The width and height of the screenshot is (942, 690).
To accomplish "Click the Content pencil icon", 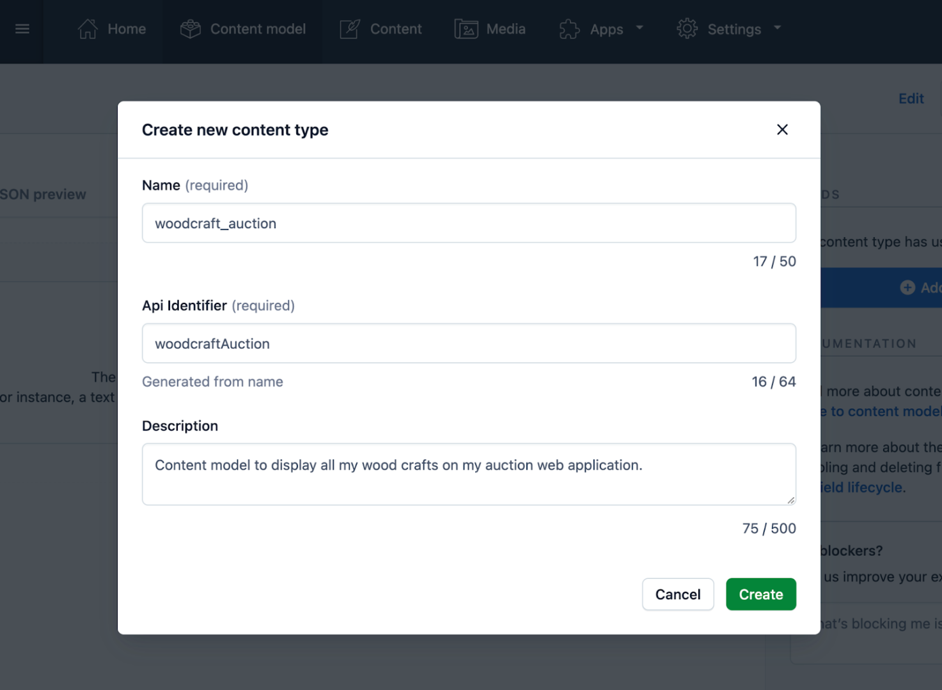I will tap(349, 28).
